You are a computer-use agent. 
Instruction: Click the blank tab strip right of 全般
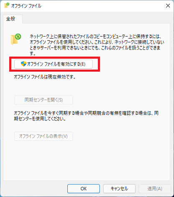tap(96, 19)
